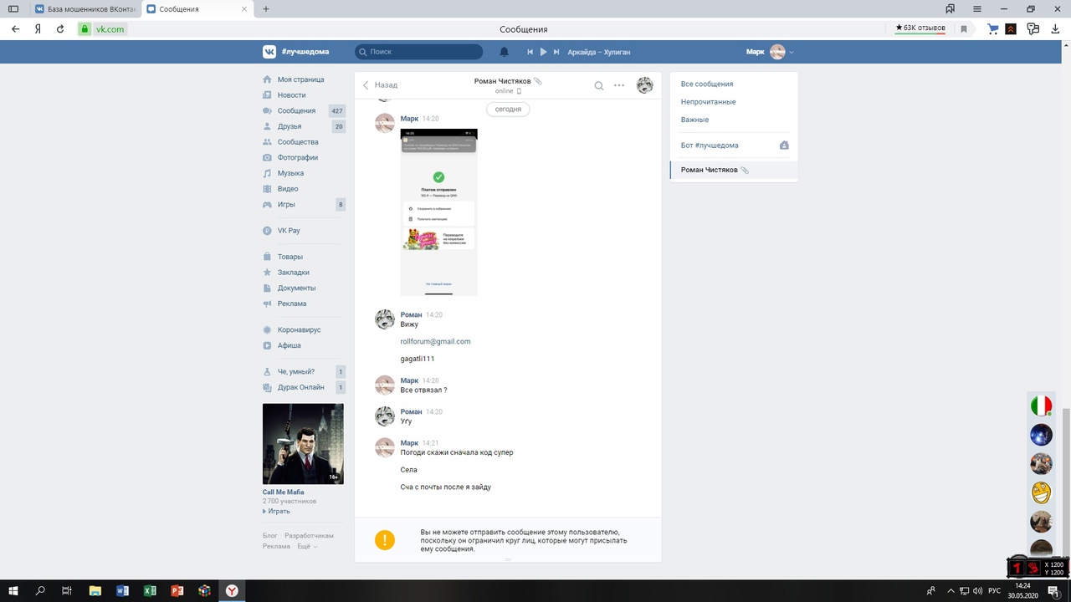Play the current track Аркайда – Хулиган
This screenshot has height=602, width=1071.
pyautogui.click(x=543, y=52)
